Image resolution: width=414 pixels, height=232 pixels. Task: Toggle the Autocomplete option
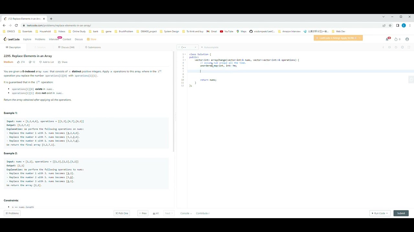tap(210, 47)
